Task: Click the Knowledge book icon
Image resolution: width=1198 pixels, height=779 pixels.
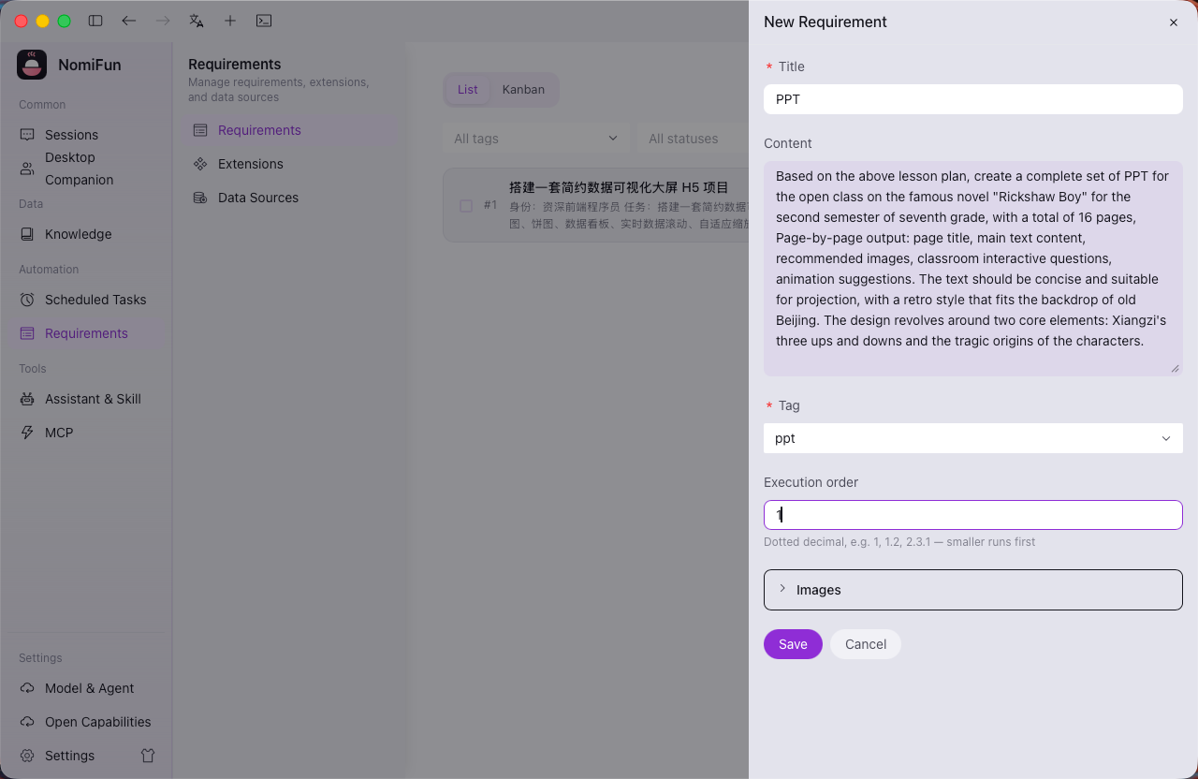Action: coord(27,234)
